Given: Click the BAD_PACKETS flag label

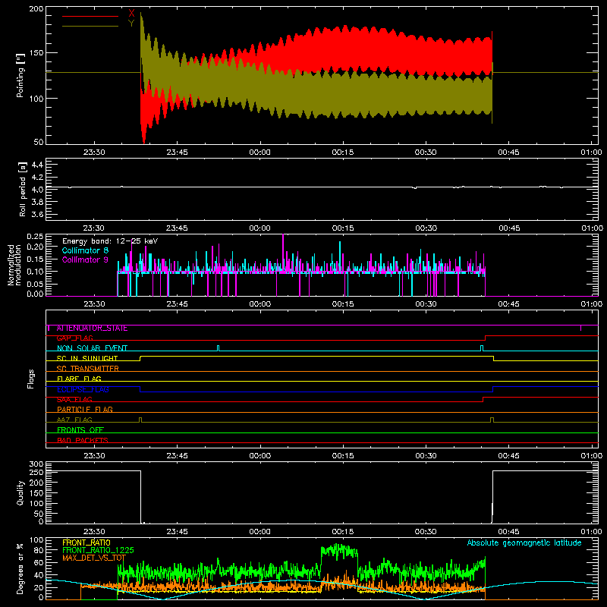Looking at the screenshot, I should (83, 440).
